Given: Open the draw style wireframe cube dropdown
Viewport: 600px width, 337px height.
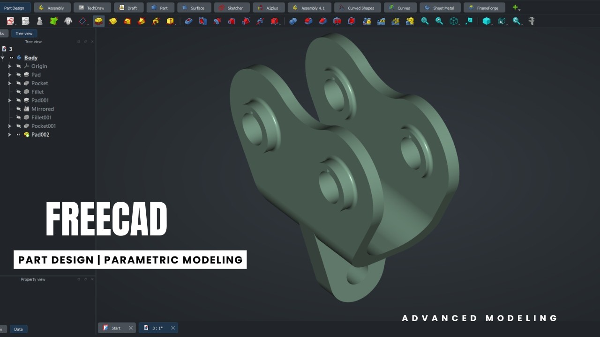Looking at the screenshot, I should click(x=454, y=21).
